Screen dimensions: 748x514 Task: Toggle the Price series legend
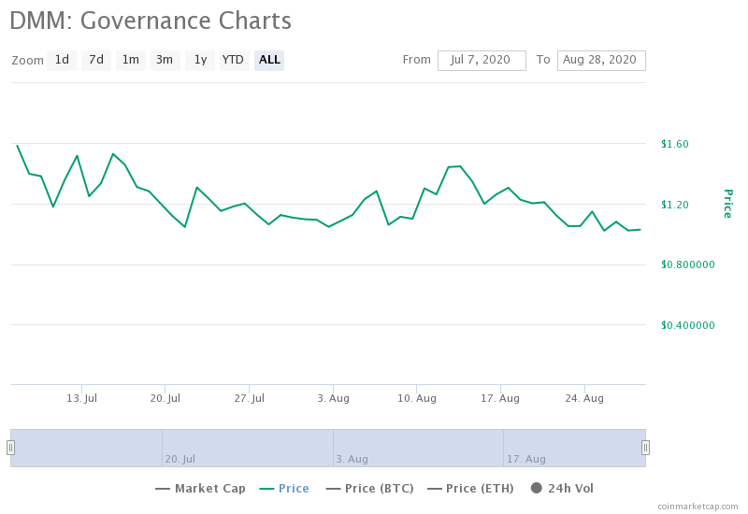[284, 488]
